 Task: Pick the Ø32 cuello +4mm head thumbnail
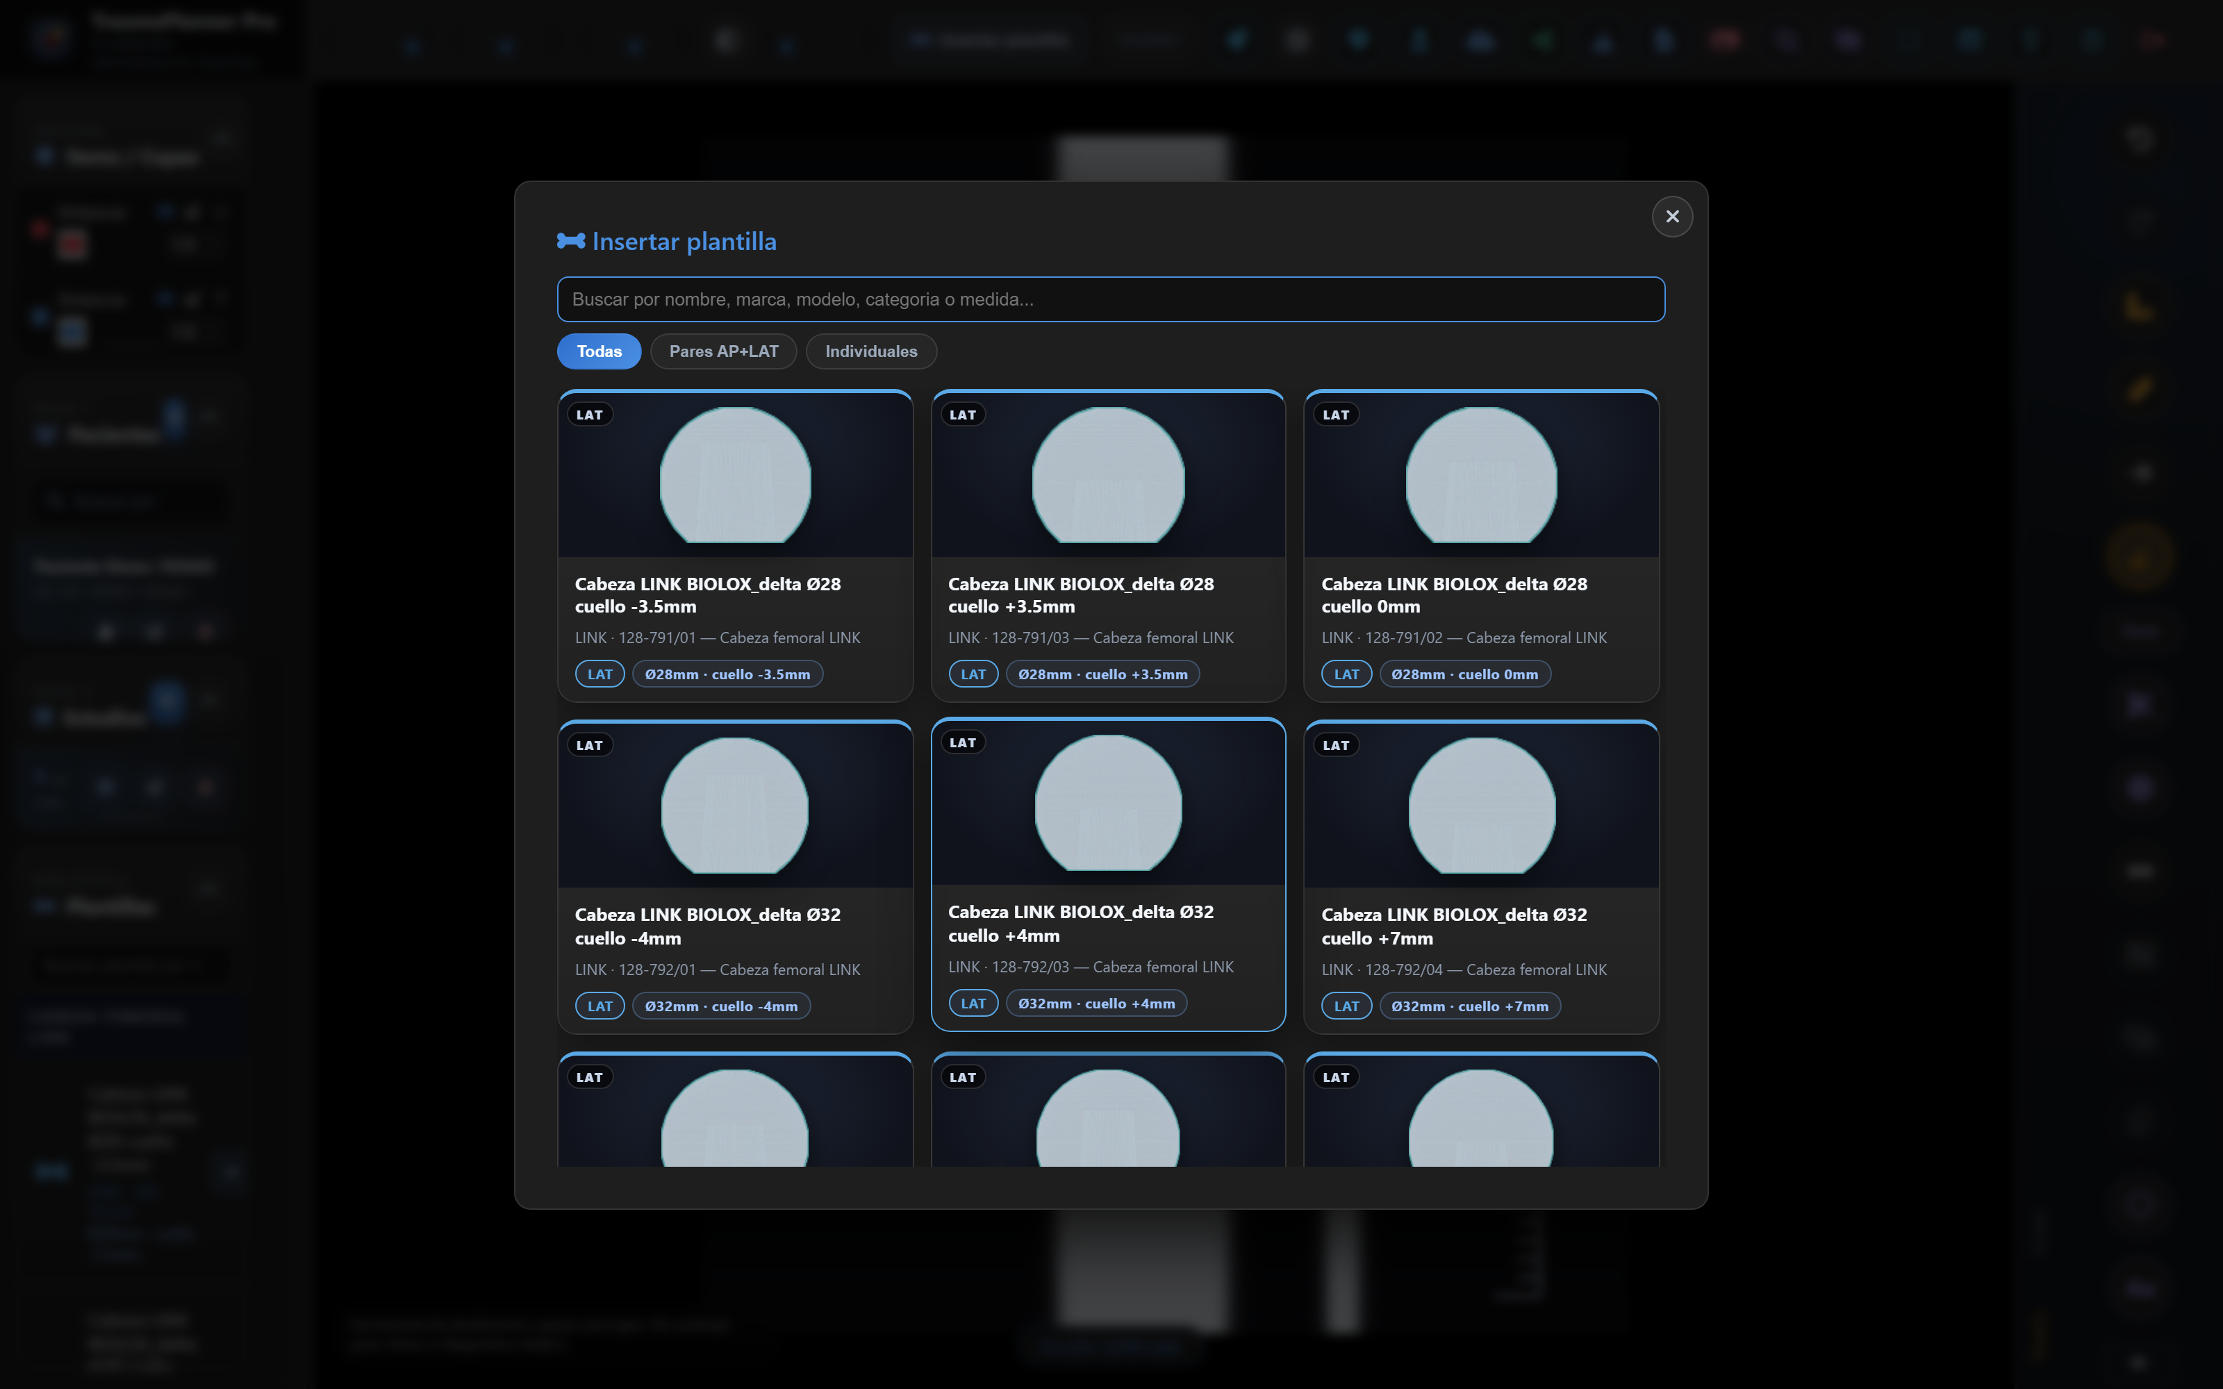(x=1108, y=803)
